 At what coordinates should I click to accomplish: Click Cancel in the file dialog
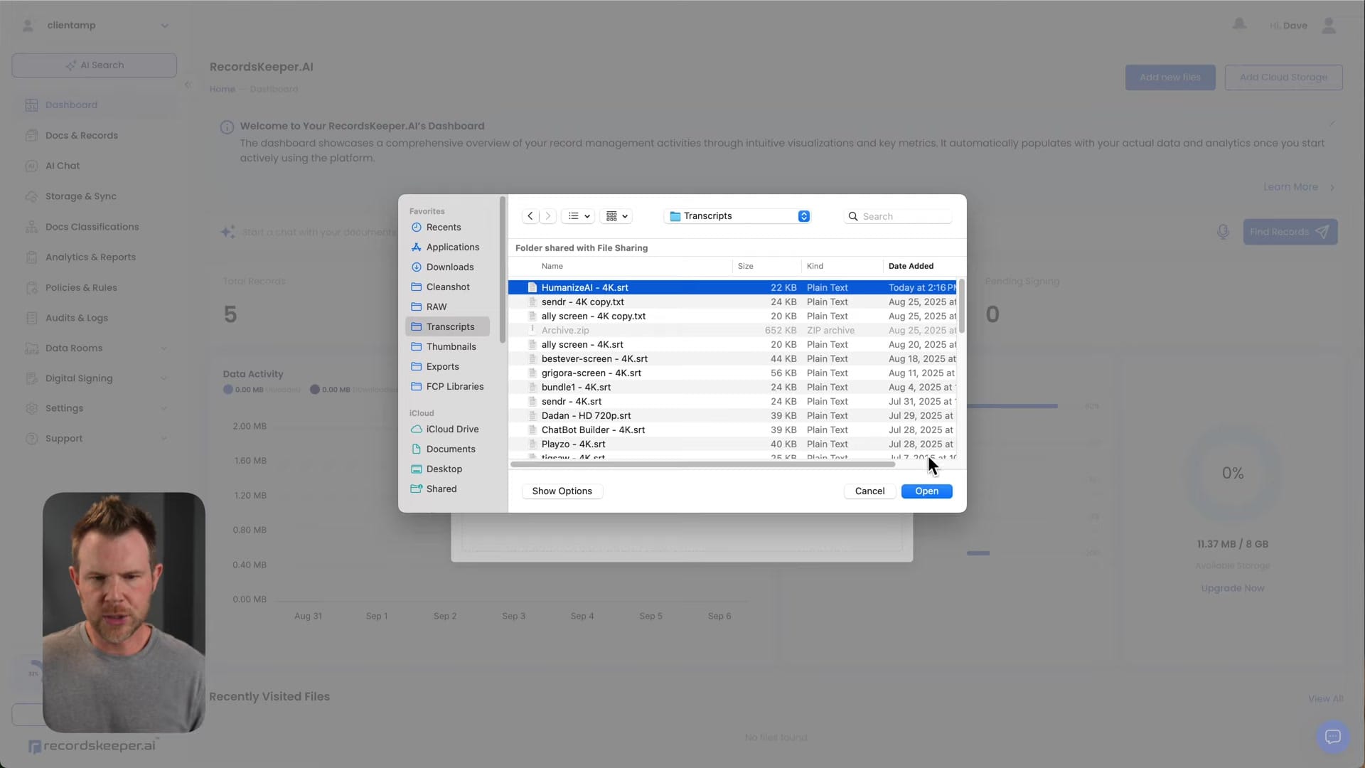pyautogui.click(x=869, y=491)
